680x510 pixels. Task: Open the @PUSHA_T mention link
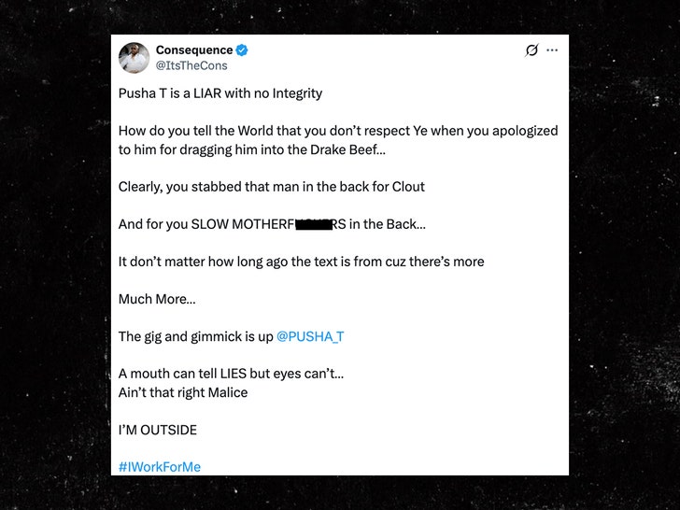pyautogui.click(x=310, y=336)
